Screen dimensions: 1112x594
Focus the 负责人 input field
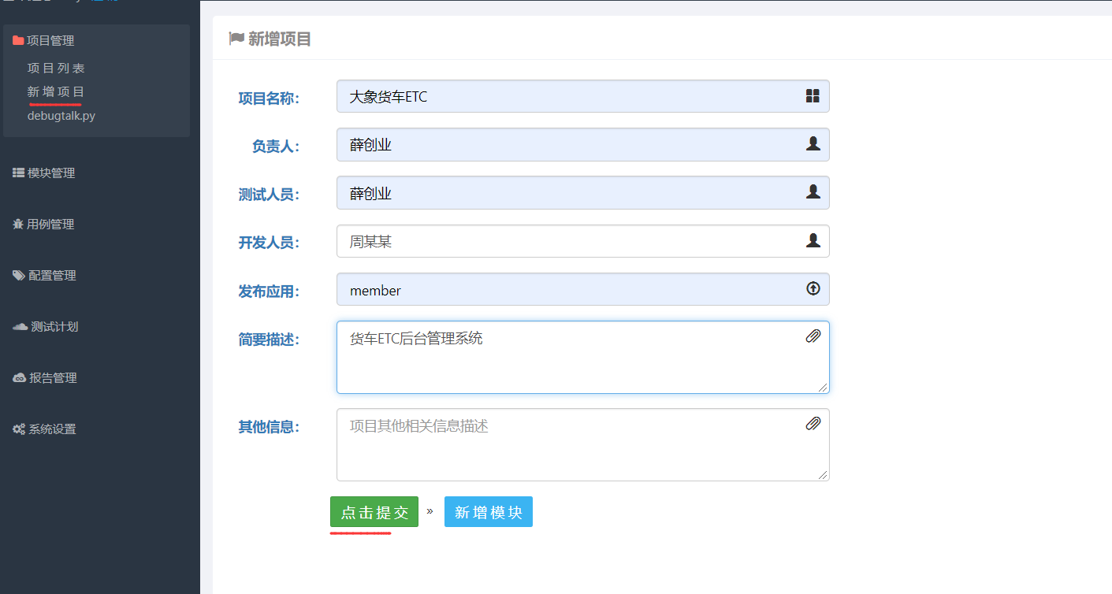pos(583,144)
